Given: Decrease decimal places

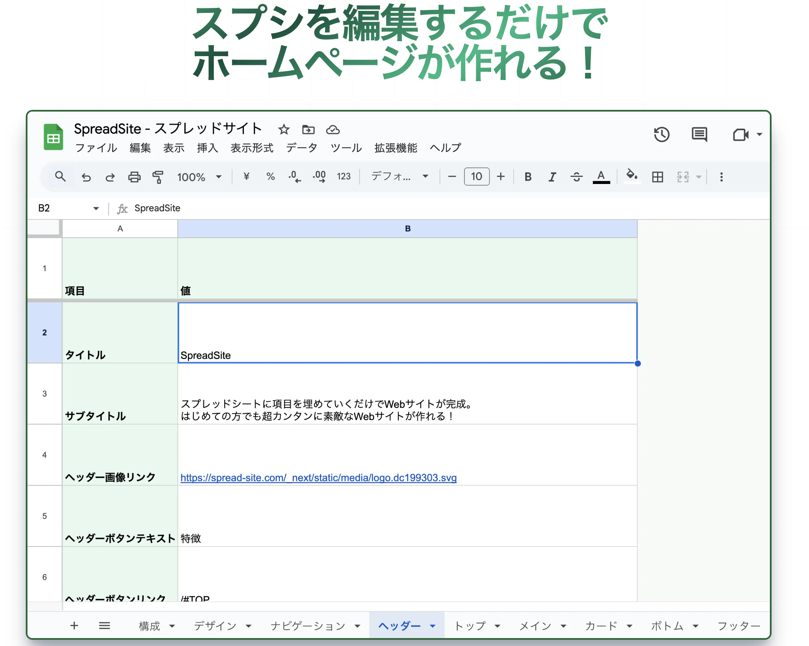Looking at the screenshot, I should [x=295, y=176].
